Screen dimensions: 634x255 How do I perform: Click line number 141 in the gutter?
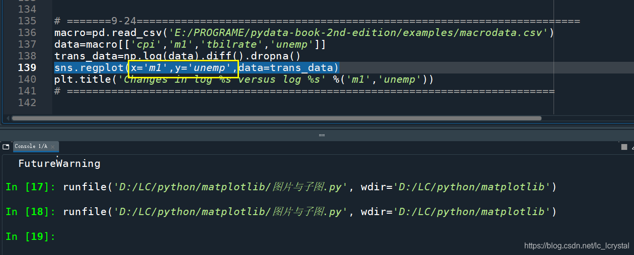click(x=27, y=91)
